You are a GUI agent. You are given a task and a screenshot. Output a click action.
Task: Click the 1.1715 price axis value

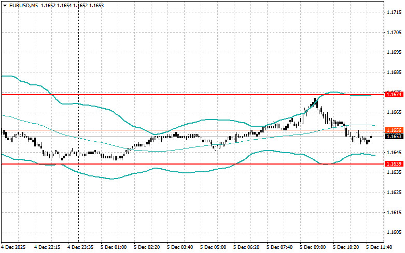pyautogui.click(x=394, y=12)
